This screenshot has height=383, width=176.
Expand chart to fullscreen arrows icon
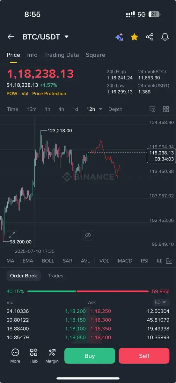(x=12, y=235)
